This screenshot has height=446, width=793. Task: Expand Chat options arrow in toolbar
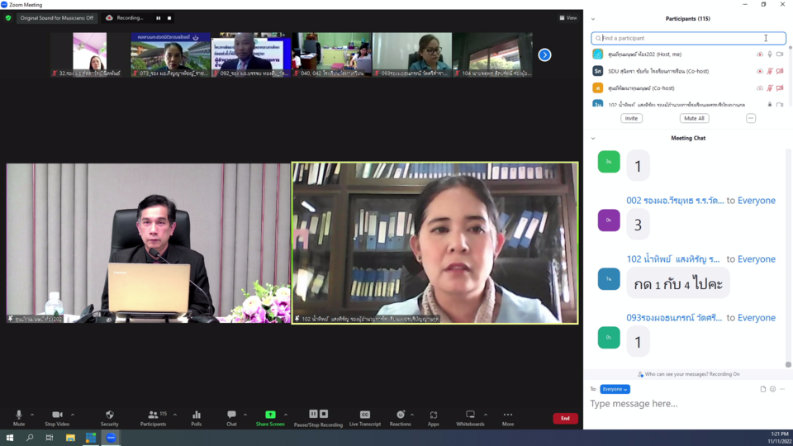coord(245,415)
